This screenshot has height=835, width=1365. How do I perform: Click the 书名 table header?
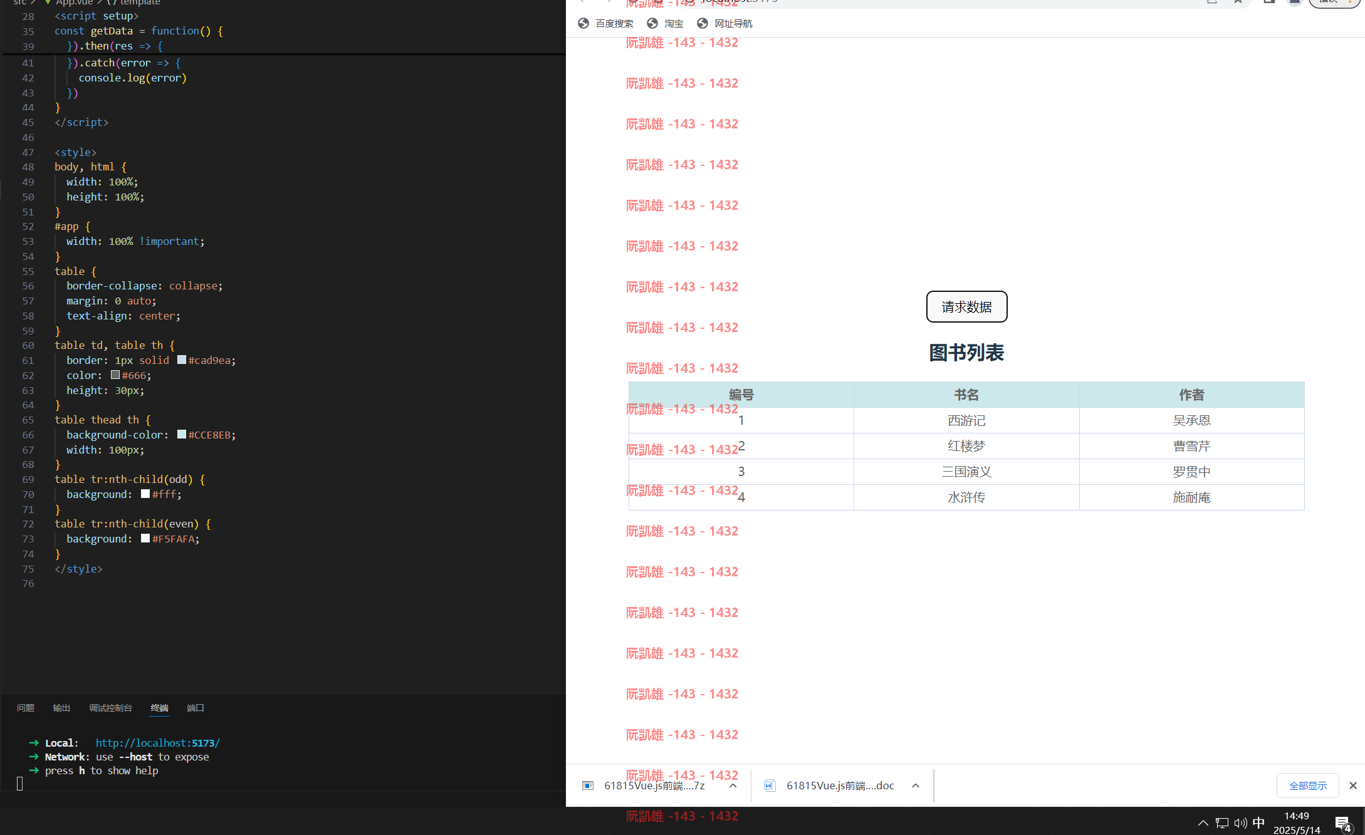[x=966, y=395]
